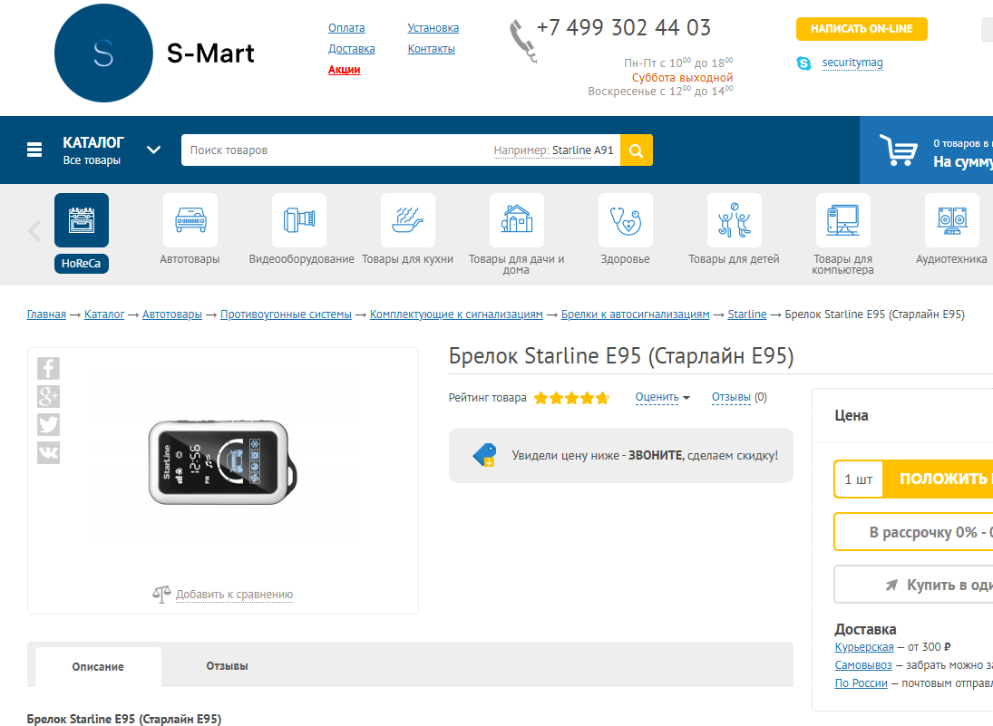This screenshot has width=993, height=726.
Task: Open the HoReCa category icon
Action: click(x=82, y=220)
